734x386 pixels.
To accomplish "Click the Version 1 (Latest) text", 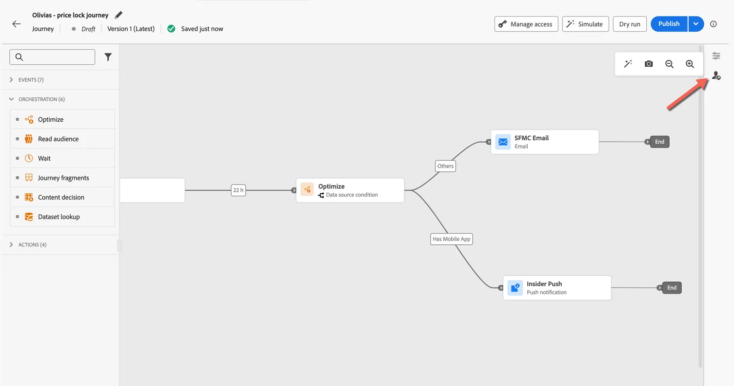I will (131, 29).
